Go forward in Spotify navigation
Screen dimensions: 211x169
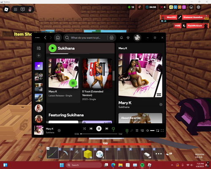tap(51, 38)
